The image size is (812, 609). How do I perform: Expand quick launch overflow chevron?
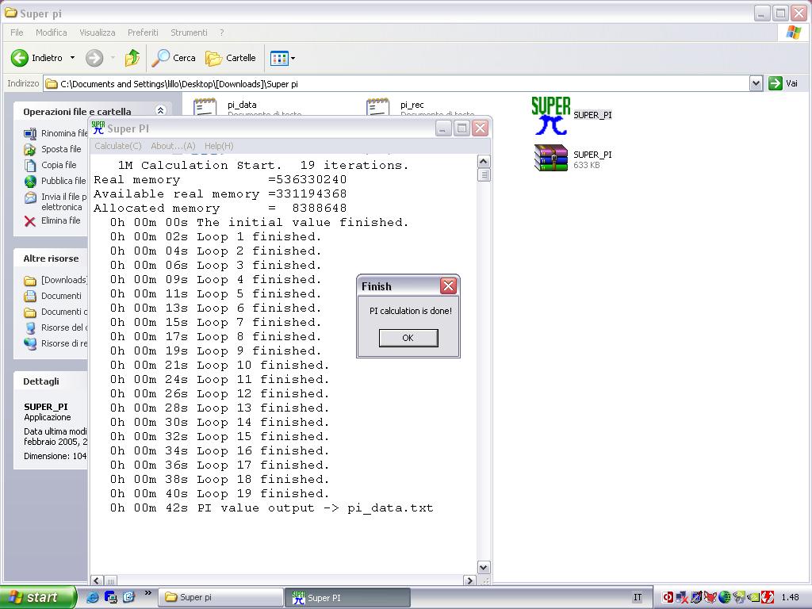pyautogui.click(x=147, y=593)
